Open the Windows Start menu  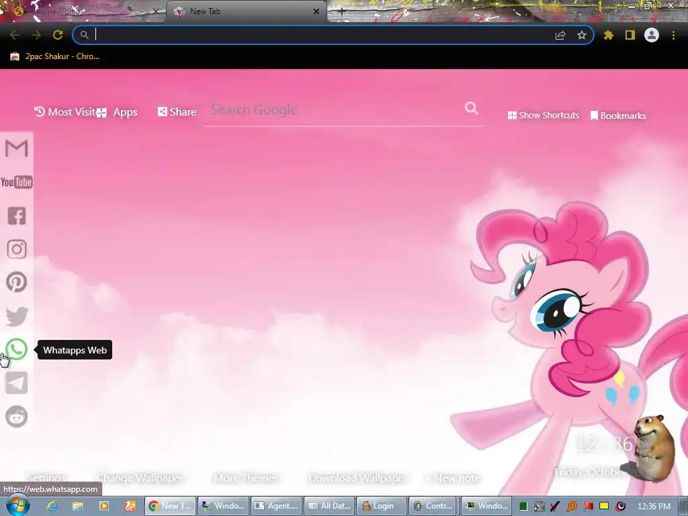17,506
